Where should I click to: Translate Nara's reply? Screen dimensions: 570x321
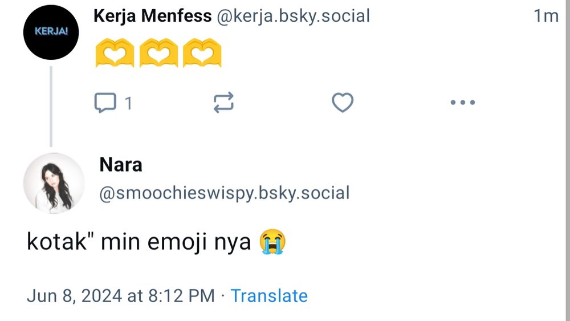[268, 296]
